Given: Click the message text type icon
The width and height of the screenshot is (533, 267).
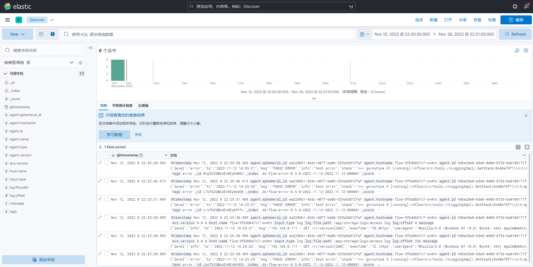Looking at the screenshot, I should [x=6, y=203].
